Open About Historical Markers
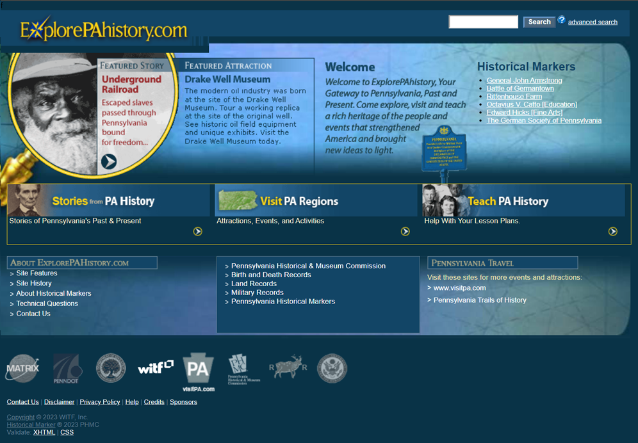Screen dimensions: 638x443 point(54,294)
